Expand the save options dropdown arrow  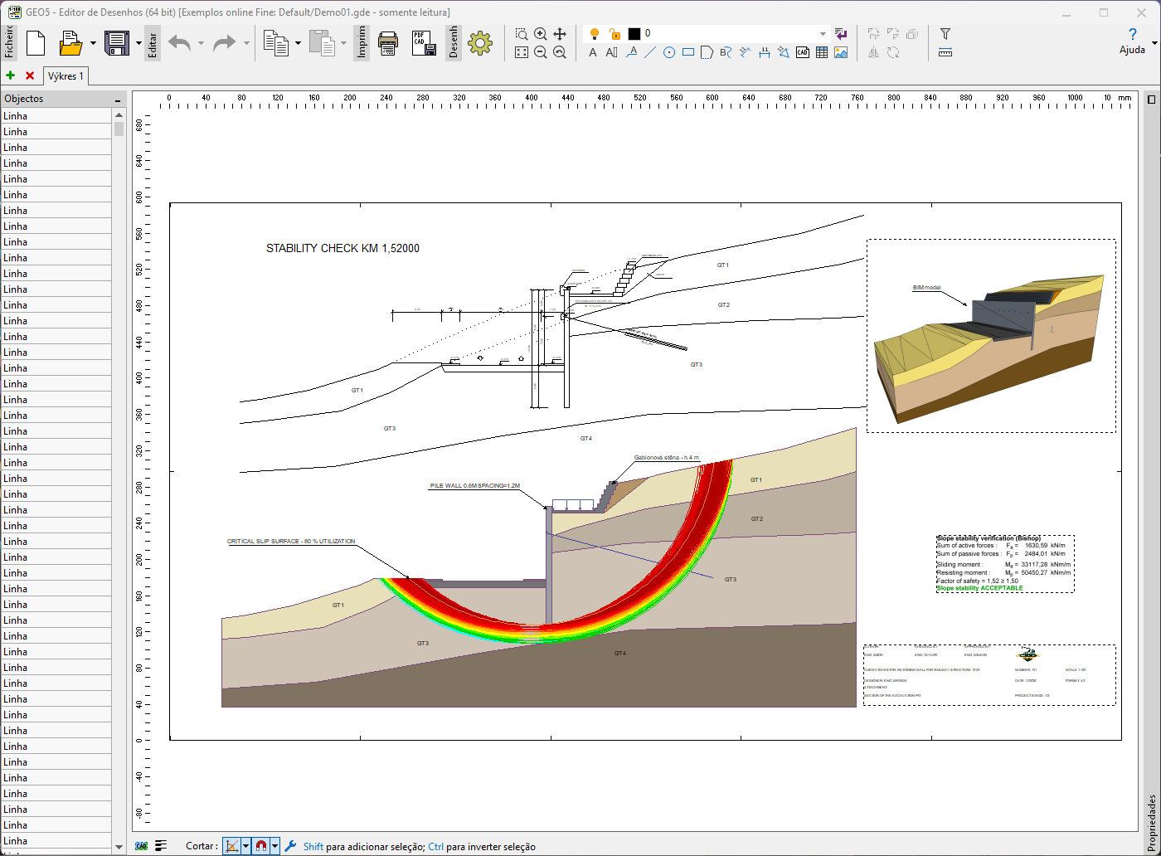[138, 43]
